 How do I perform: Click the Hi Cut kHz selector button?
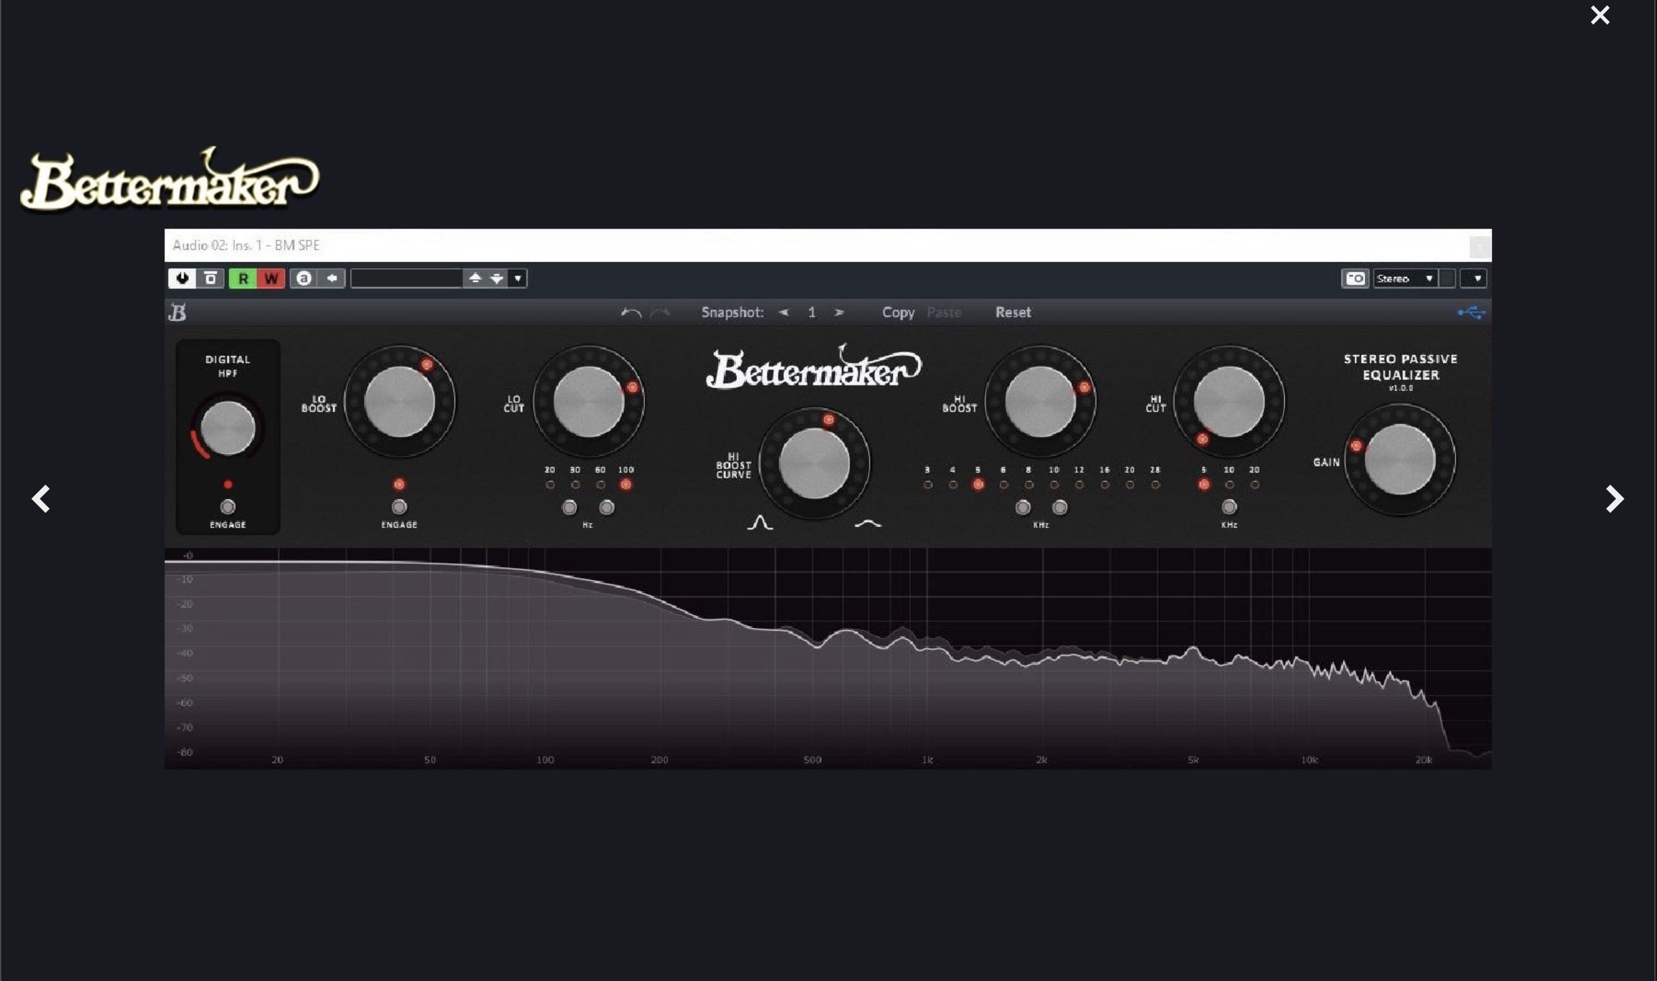point(1229,507)
